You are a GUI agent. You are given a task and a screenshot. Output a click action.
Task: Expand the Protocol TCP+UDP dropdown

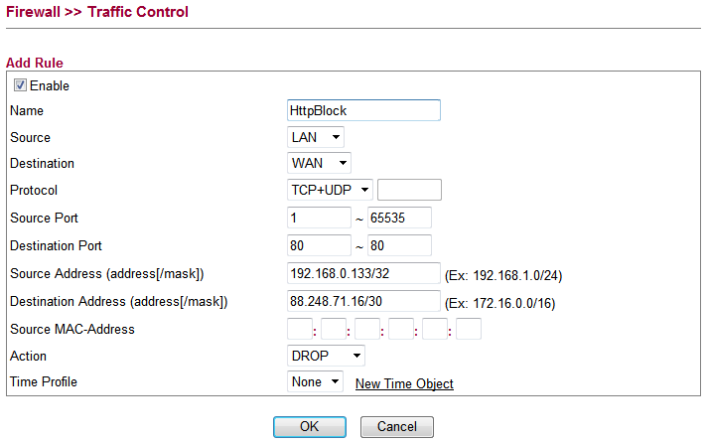pyautogui.click(x=330, y=190)
